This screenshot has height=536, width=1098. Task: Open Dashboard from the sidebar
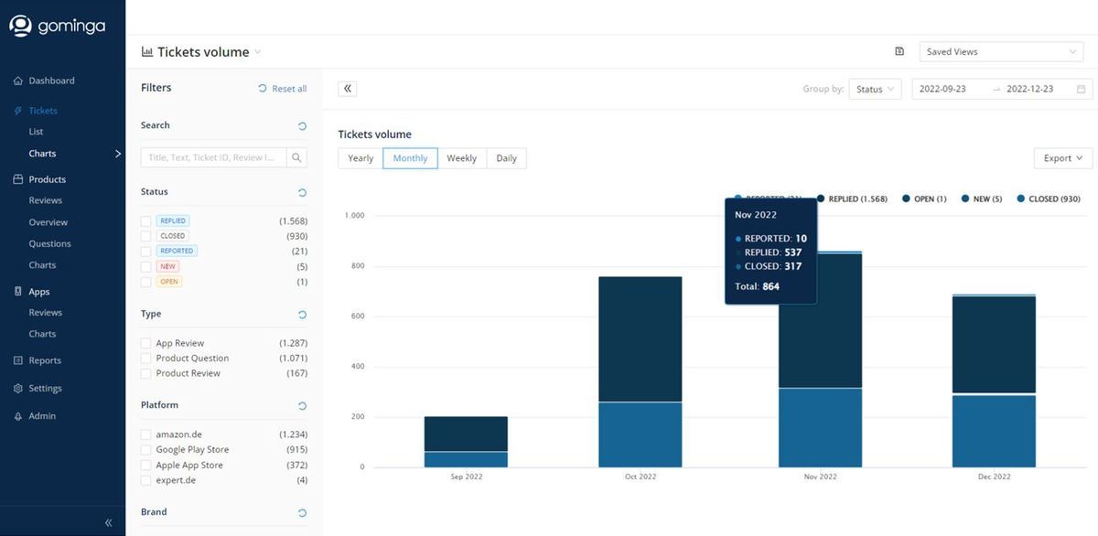51,80
